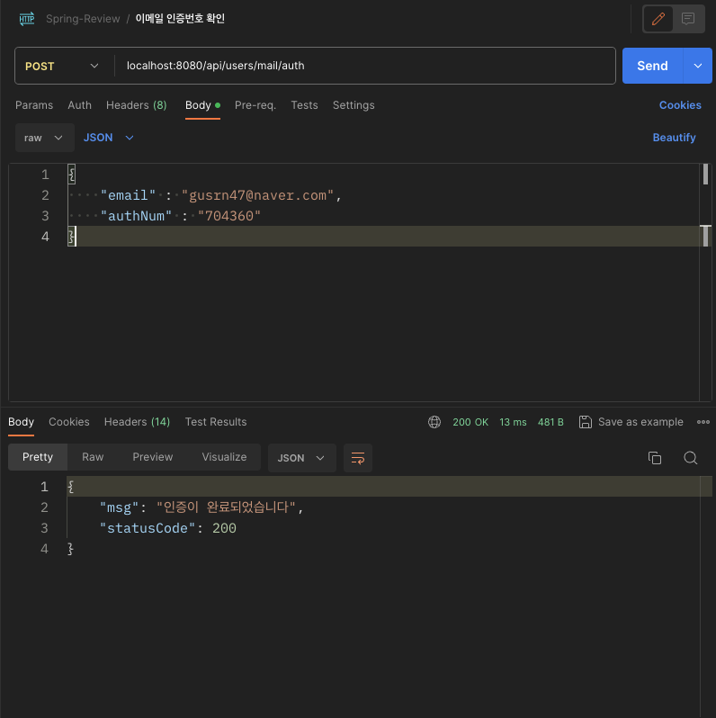The width and height of the screenshot is (716, 718).
Task: Open the POST method dropdown
Action: [62, 66]
